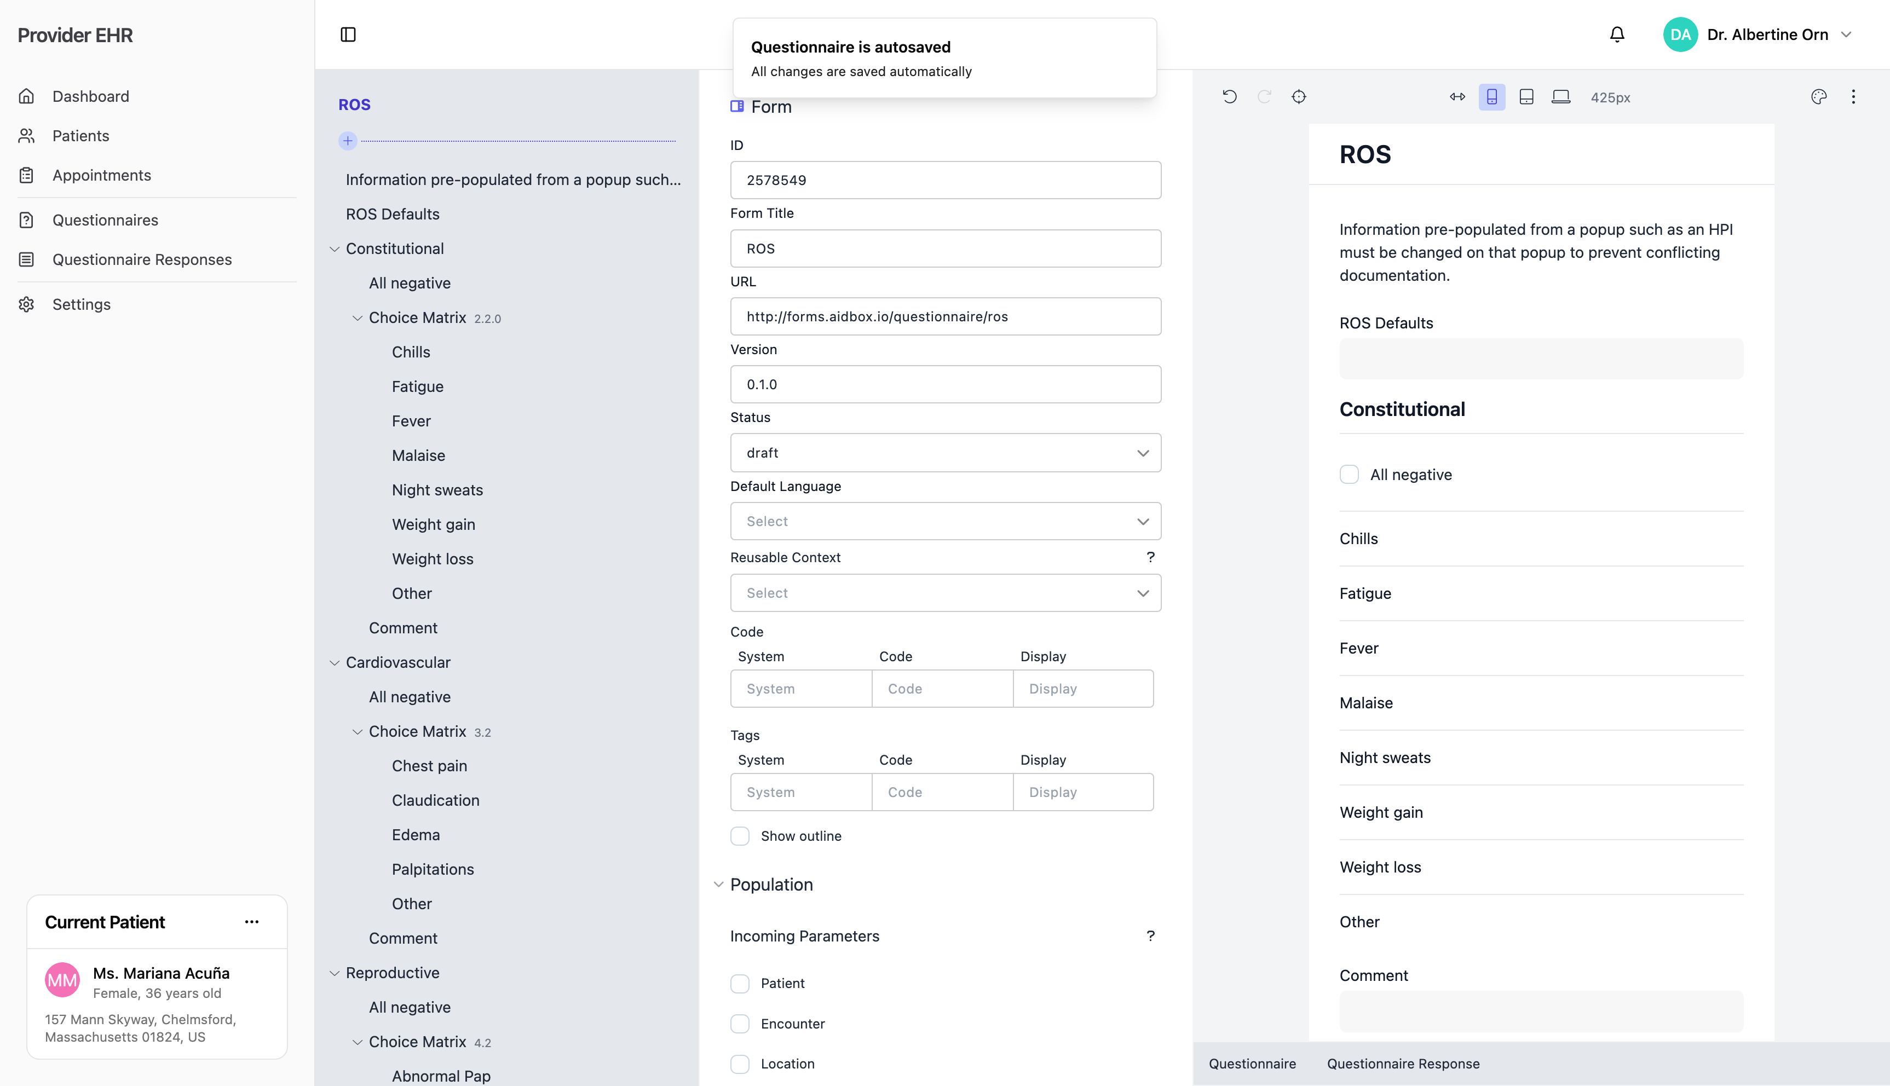Collapse the Population section
This screenshot has width=1890, height=1086.
pyautogui.click(x=718, y=885)
